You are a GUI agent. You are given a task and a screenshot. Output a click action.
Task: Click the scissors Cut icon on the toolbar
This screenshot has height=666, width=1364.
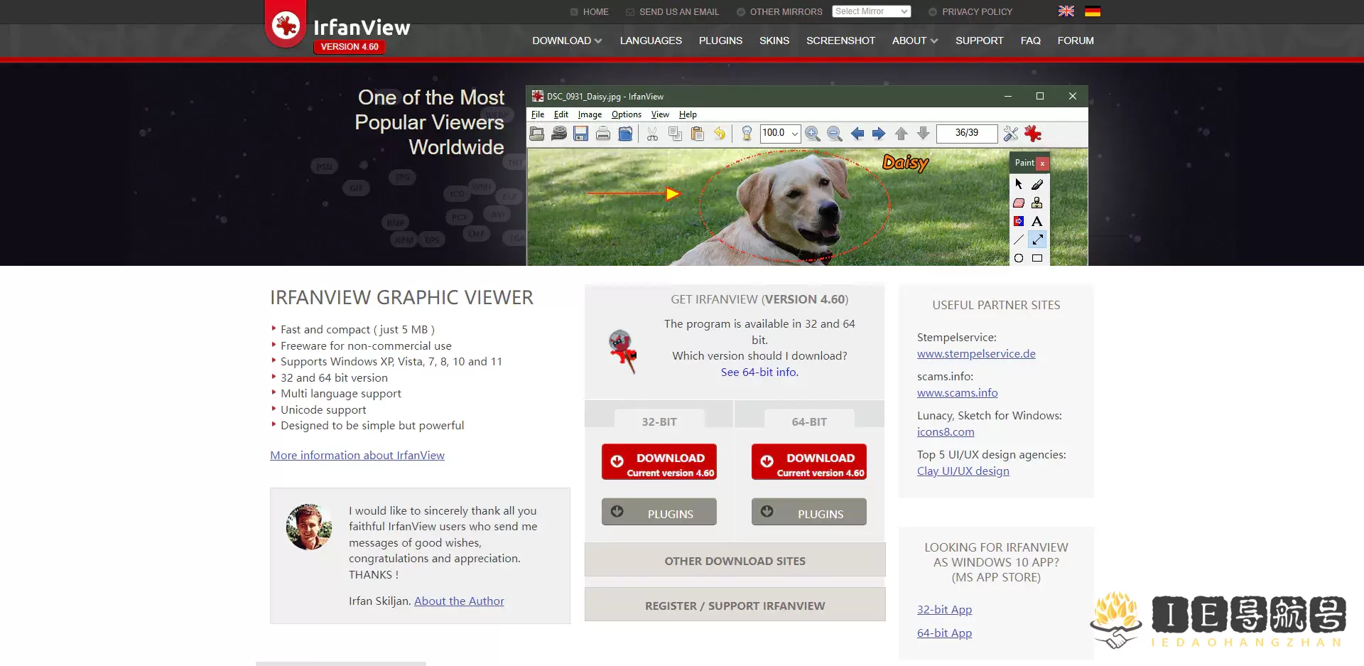(652, 134)
